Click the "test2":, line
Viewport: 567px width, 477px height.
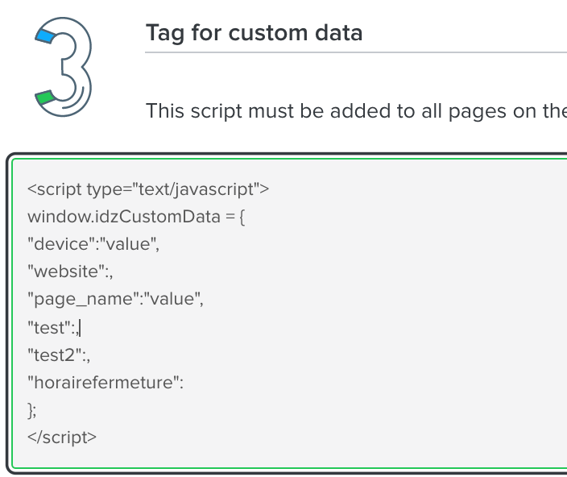(59, 355)
